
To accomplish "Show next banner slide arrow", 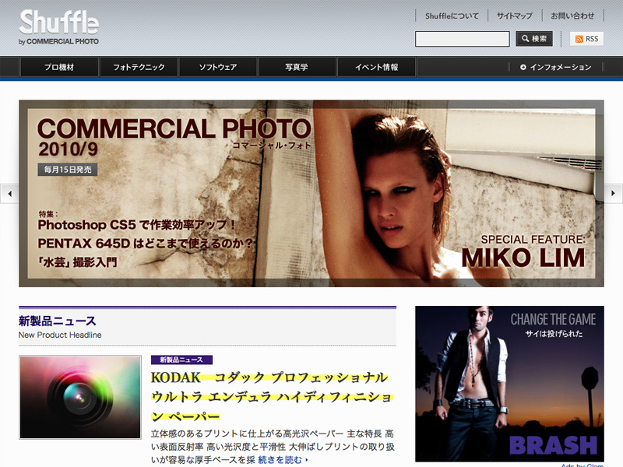I will 614,193.
